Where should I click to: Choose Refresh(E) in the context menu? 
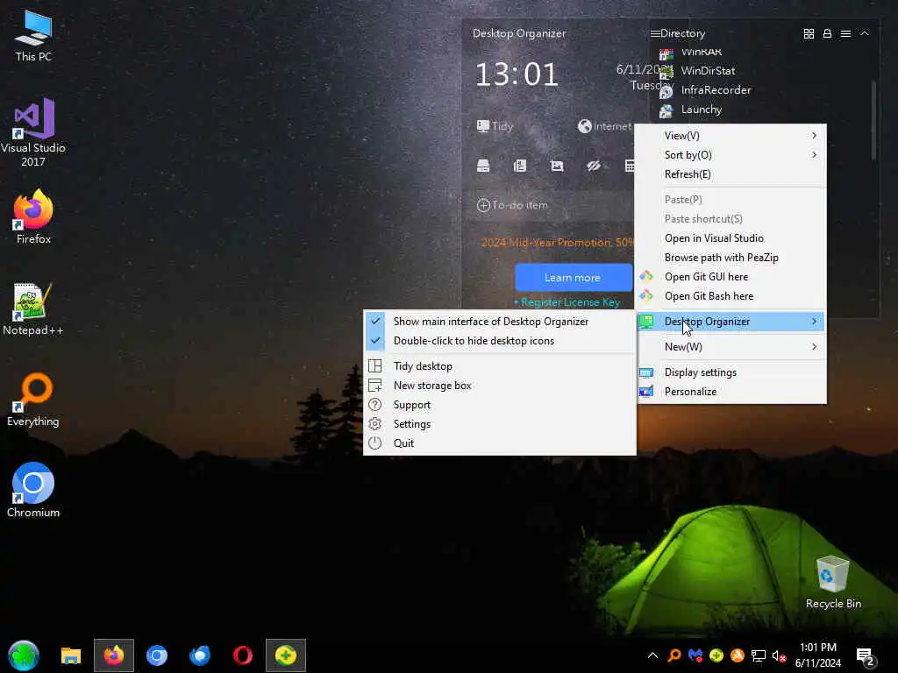pyautogui.click(x=731, y=174)
